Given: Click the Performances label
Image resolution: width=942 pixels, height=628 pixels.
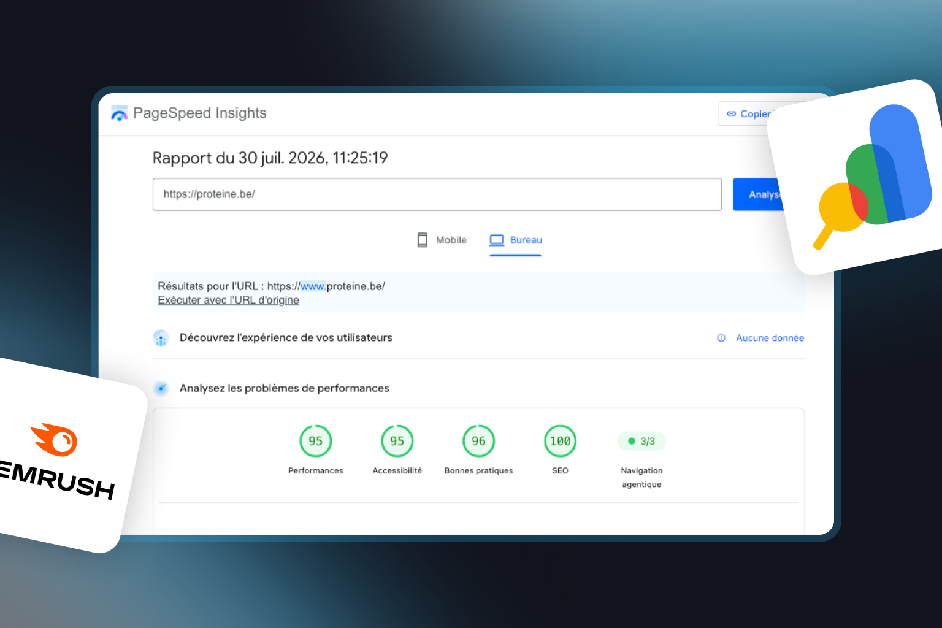Looking at the screenshot, I should point(316,470).
